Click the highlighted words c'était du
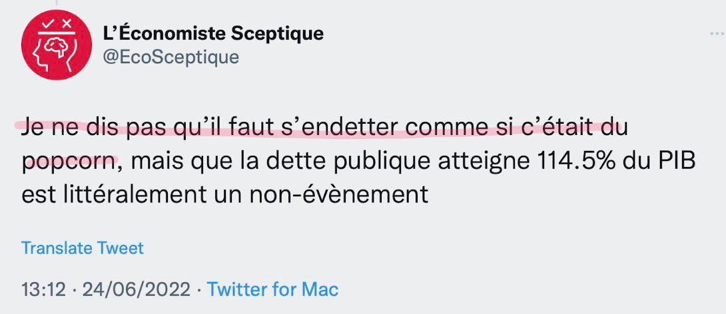 click(575, 127)
